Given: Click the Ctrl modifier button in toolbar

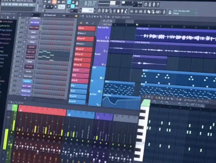Looking at the screenshot, I should tap(132, 12).
